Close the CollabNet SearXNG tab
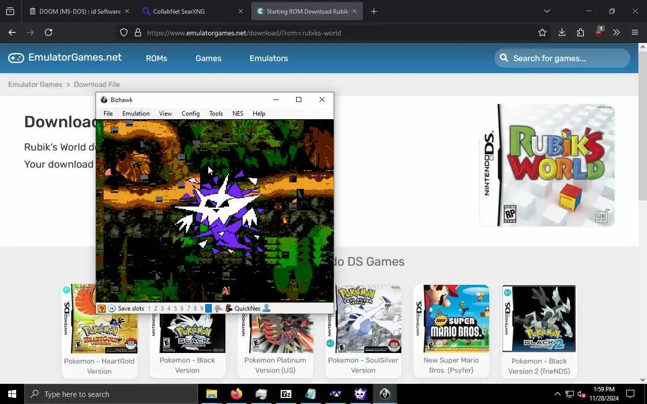 pos(240,11)
